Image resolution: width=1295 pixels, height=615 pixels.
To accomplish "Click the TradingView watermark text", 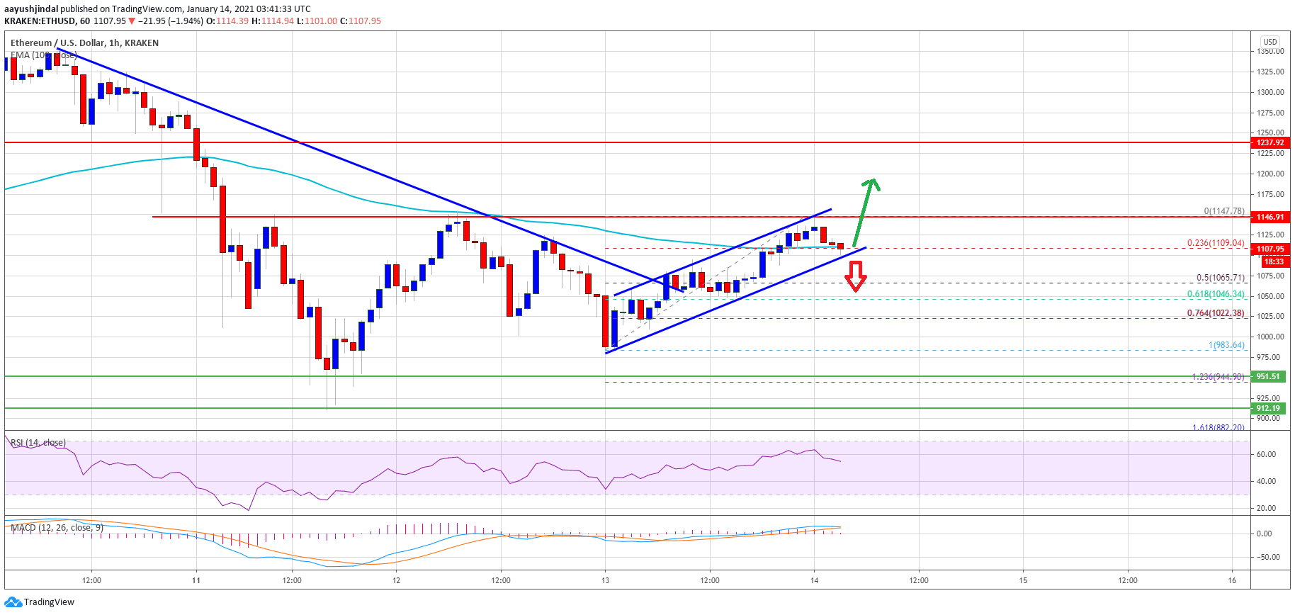I will point(49,602).
